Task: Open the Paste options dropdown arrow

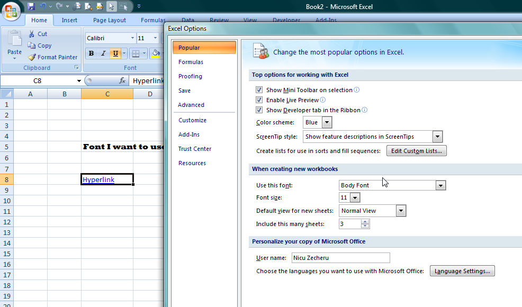Action: [x=15, y=58]
